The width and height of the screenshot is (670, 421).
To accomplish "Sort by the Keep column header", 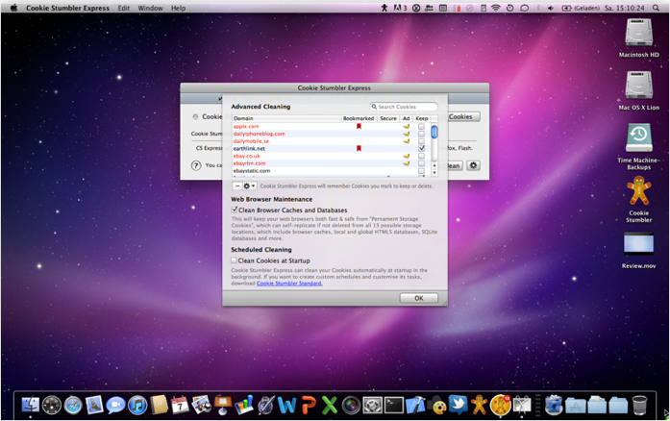I will pos(421,118).
